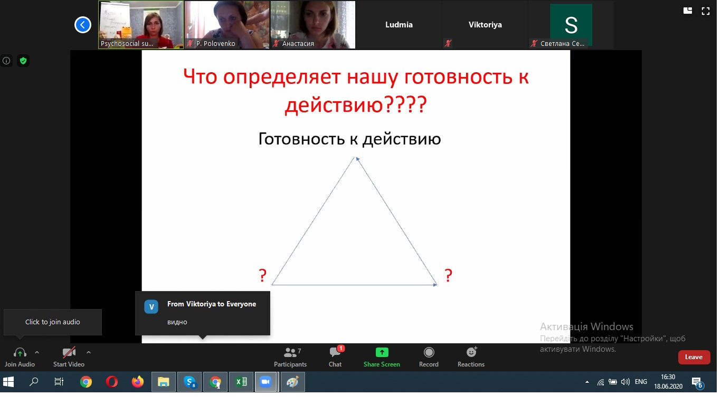
Task: Select the Viktoriya participant tile
Action: click(x=485, y=25)
